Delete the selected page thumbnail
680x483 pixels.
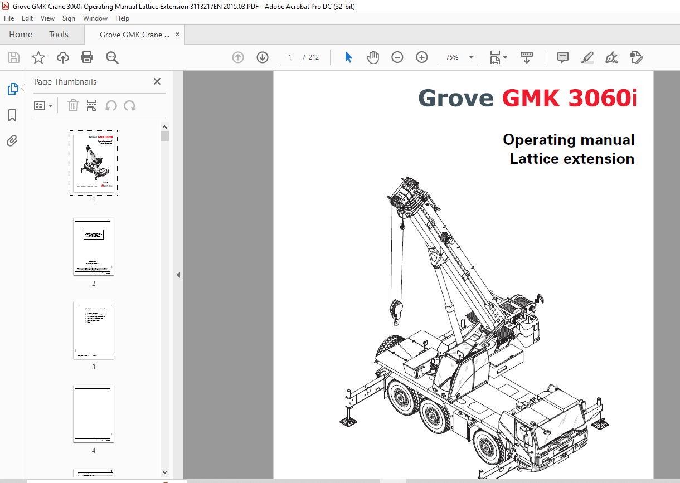pyautogui.click(x=73, y=105)
